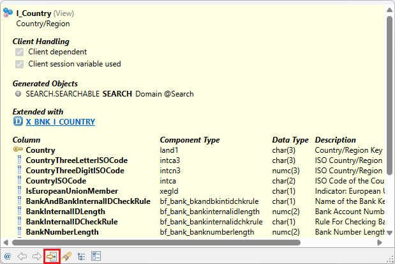This screenshot has width=395, height=264.
Task: Click the I_Country view icon in header
Action: pyautogui.click(x=8, y=13)
